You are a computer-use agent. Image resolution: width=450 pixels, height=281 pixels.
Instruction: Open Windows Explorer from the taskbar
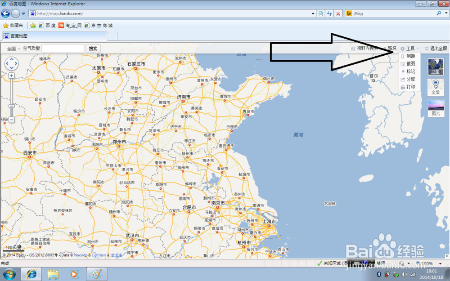(x=53, y=274)
